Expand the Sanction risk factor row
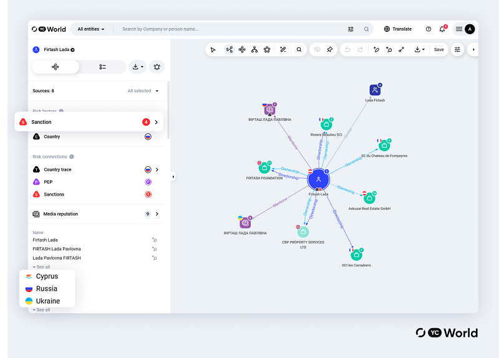Image resolution: width=499 pixels, height=358 pixels. [156, 122]
